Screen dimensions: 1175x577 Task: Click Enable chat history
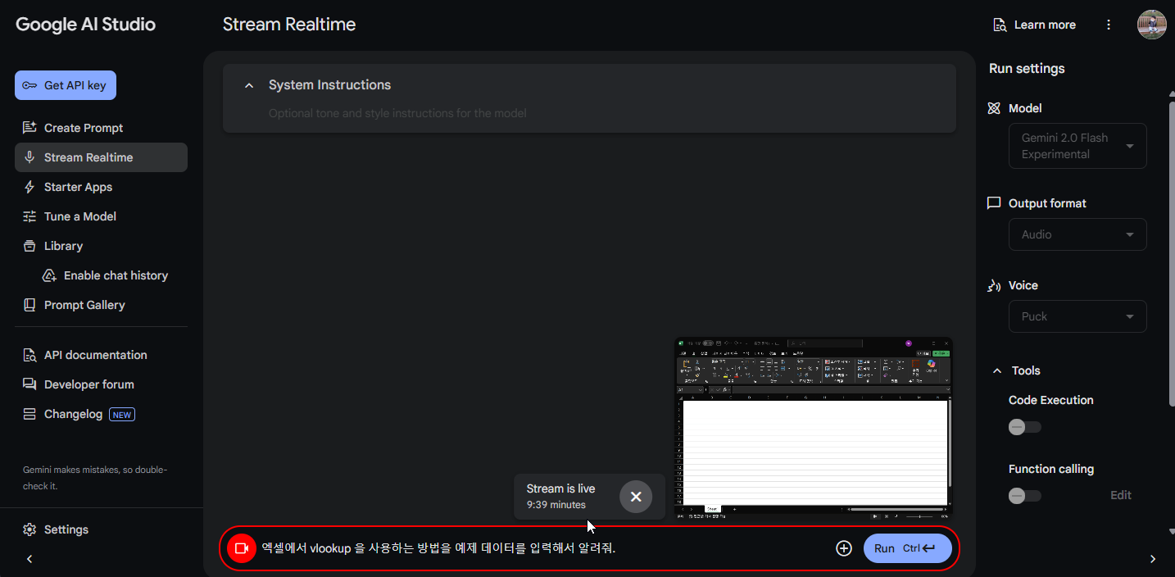116,275
